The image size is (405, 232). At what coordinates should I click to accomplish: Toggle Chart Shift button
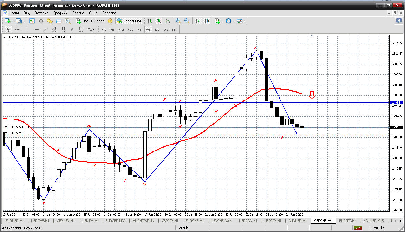(207, 21)
